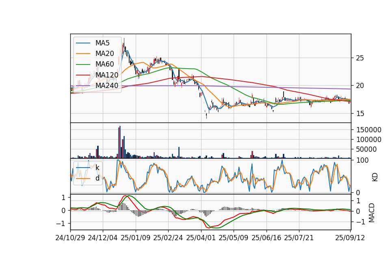Click the KD axis value 100

coord(362,160)
